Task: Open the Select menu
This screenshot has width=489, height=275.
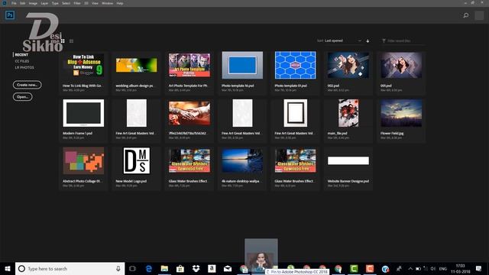Action: [66, 3]
